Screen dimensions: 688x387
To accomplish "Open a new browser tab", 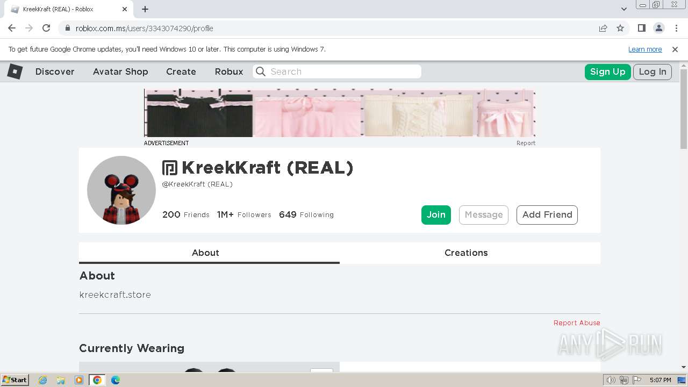I will point(145,9).
